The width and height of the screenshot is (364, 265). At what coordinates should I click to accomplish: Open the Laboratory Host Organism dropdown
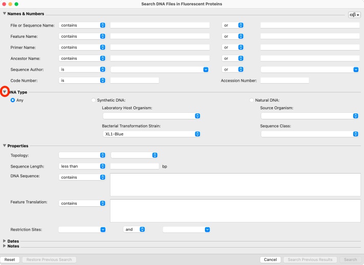pos(152,116)
